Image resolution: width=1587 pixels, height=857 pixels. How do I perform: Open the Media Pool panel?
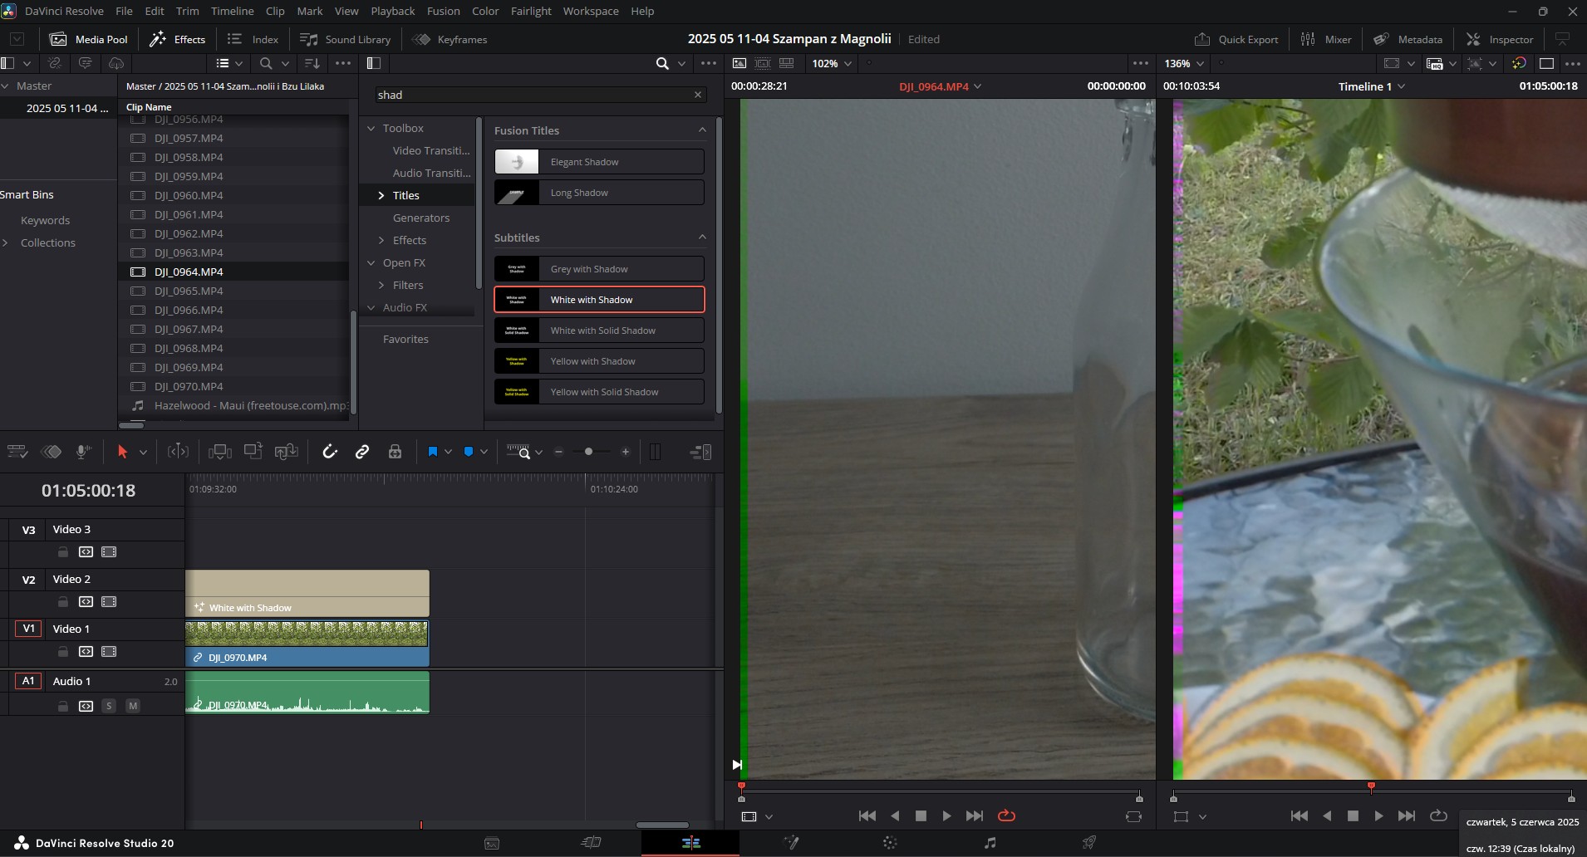[x=88, y=39]
